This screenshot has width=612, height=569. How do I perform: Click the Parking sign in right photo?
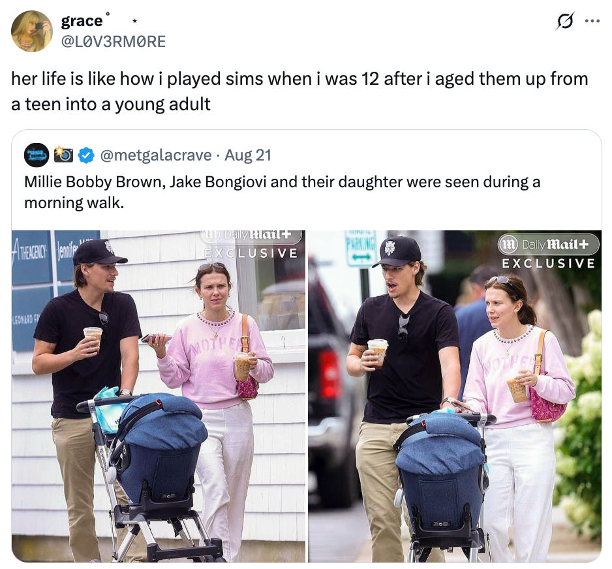point(360,248)
